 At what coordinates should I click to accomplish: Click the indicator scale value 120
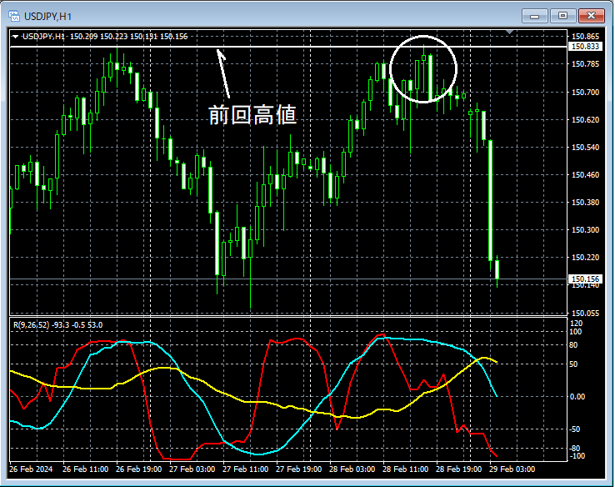(577, 324)
